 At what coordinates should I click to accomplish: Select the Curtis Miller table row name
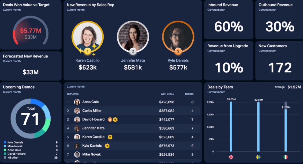click(92, 111)
